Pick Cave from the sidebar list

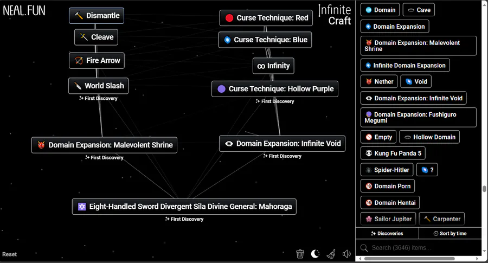tap(419, 10)
